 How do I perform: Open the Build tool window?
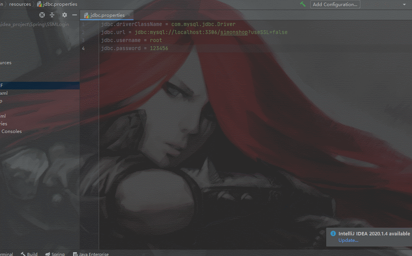click(x=29, y=254)
